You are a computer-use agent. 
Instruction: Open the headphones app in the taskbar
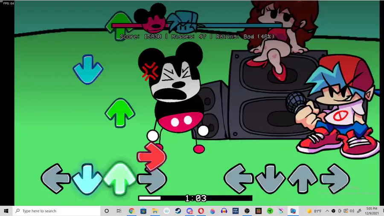pyautogui.click(x=224, y=211)
